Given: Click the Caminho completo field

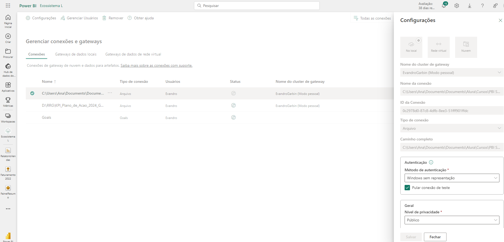Looking at the screenshot, I should click(452, 147).
